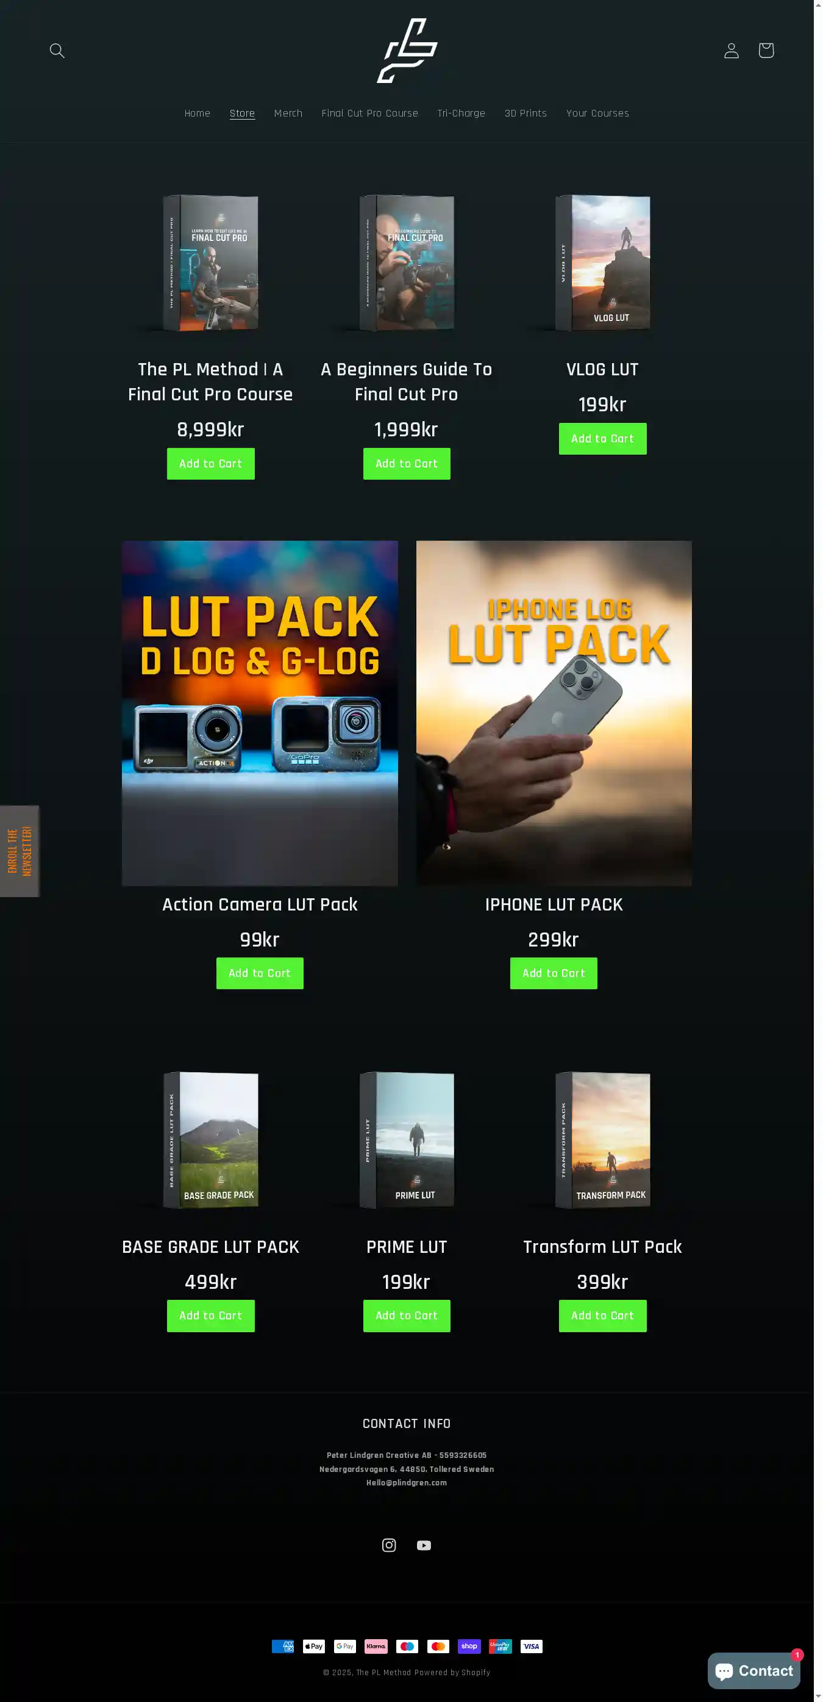Select the 3D Prints menu item
Image resolution: width=823 pixels, height=1702 pixels.
[x=526, y=113]
